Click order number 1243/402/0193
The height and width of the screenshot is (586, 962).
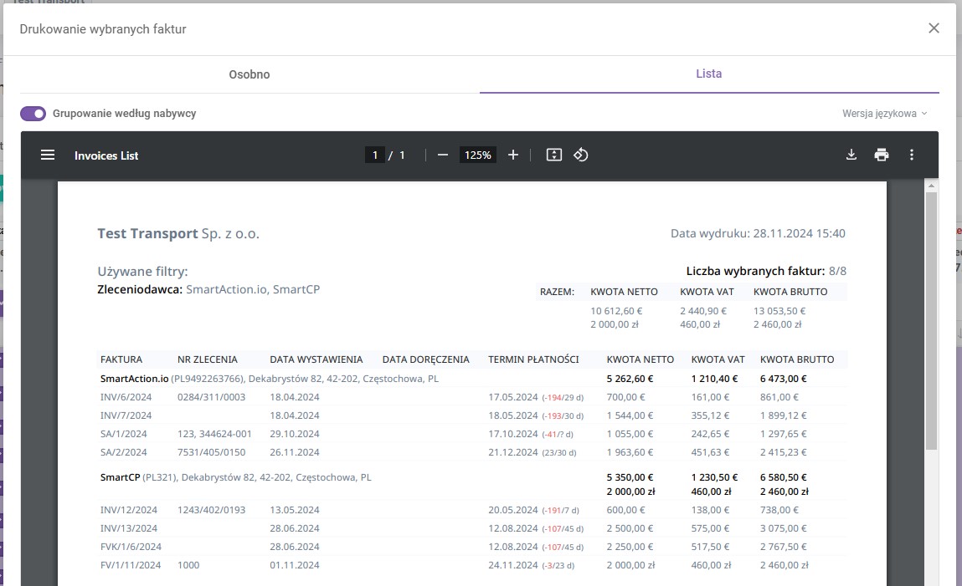(x=211, y=509)
